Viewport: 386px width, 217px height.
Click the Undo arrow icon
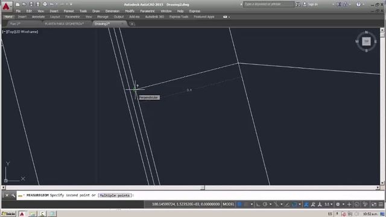pos(52,4)
